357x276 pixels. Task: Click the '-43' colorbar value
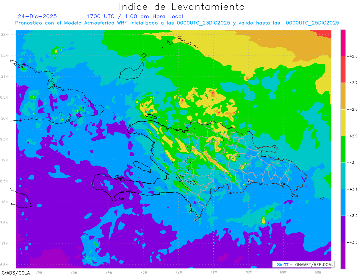(351, 162)
